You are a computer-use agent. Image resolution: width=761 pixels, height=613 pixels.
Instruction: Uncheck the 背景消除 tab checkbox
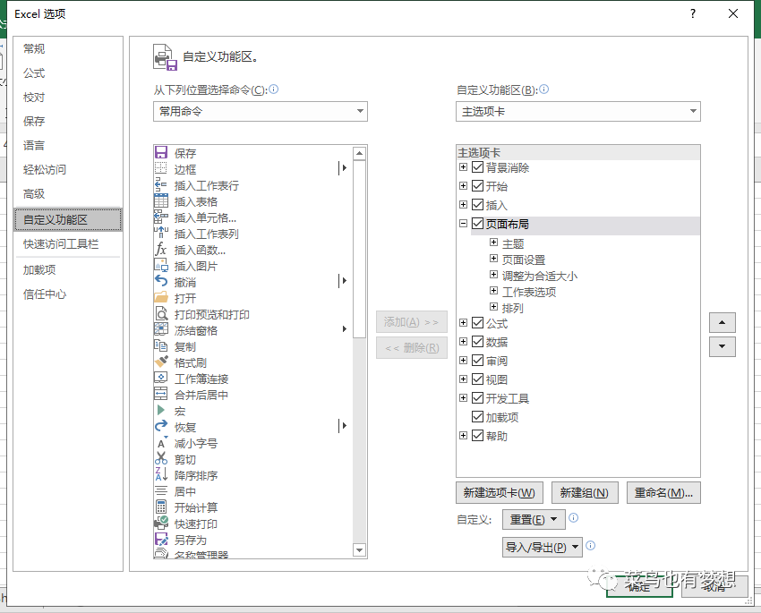point(477,167)
